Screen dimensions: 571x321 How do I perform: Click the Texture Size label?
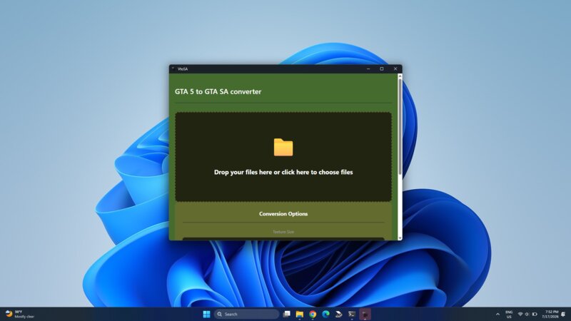point(283,232)
